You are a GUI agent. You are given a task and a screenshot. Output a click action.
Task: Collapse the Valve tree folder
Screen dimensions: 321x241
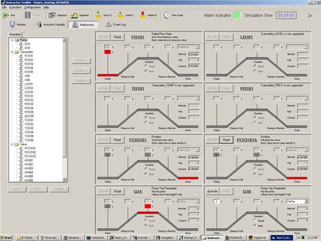[12, 144]
